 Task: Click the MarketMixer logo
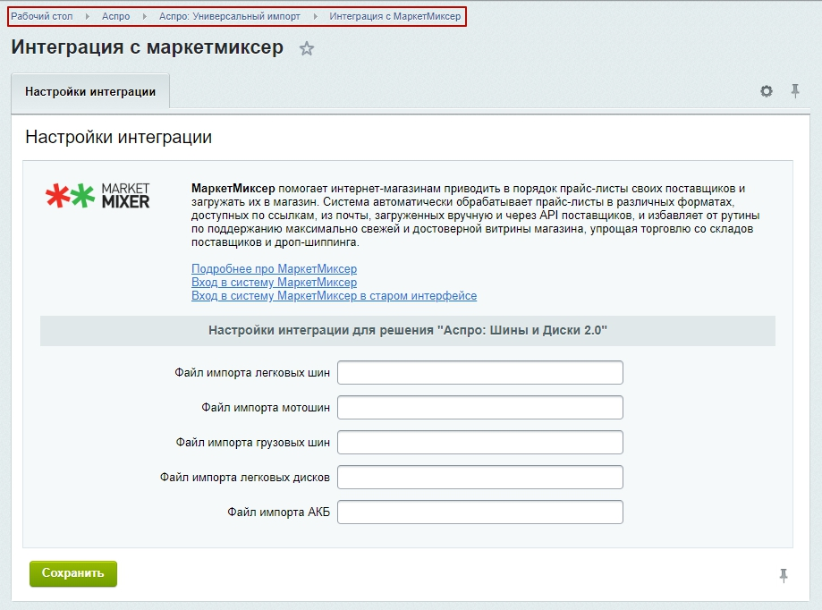coord(97,196)
